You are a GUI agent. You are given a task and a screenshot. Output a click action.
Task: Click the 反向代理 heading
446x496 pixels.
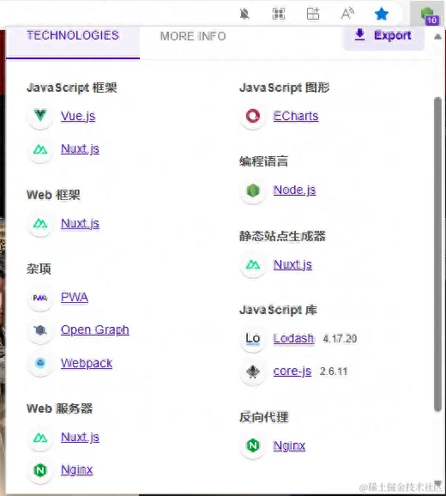263,417
